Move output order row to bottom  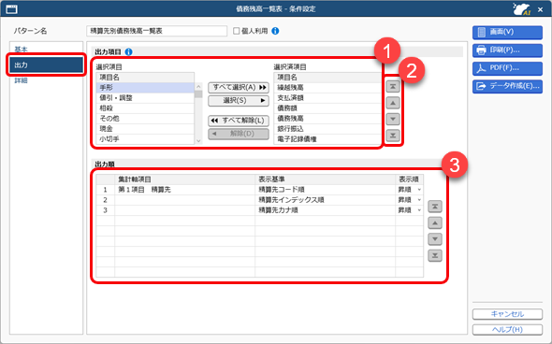(435, 256)
